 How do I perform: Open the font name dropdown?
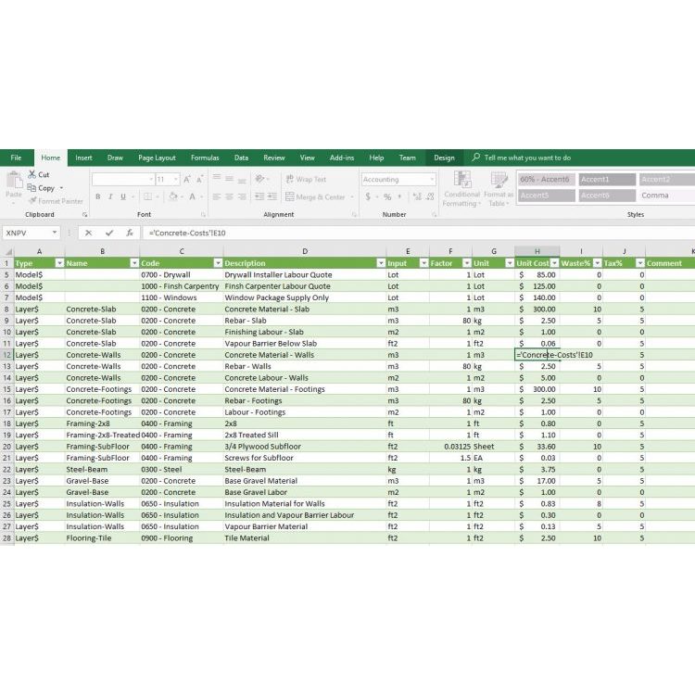[x=151, y=179]
